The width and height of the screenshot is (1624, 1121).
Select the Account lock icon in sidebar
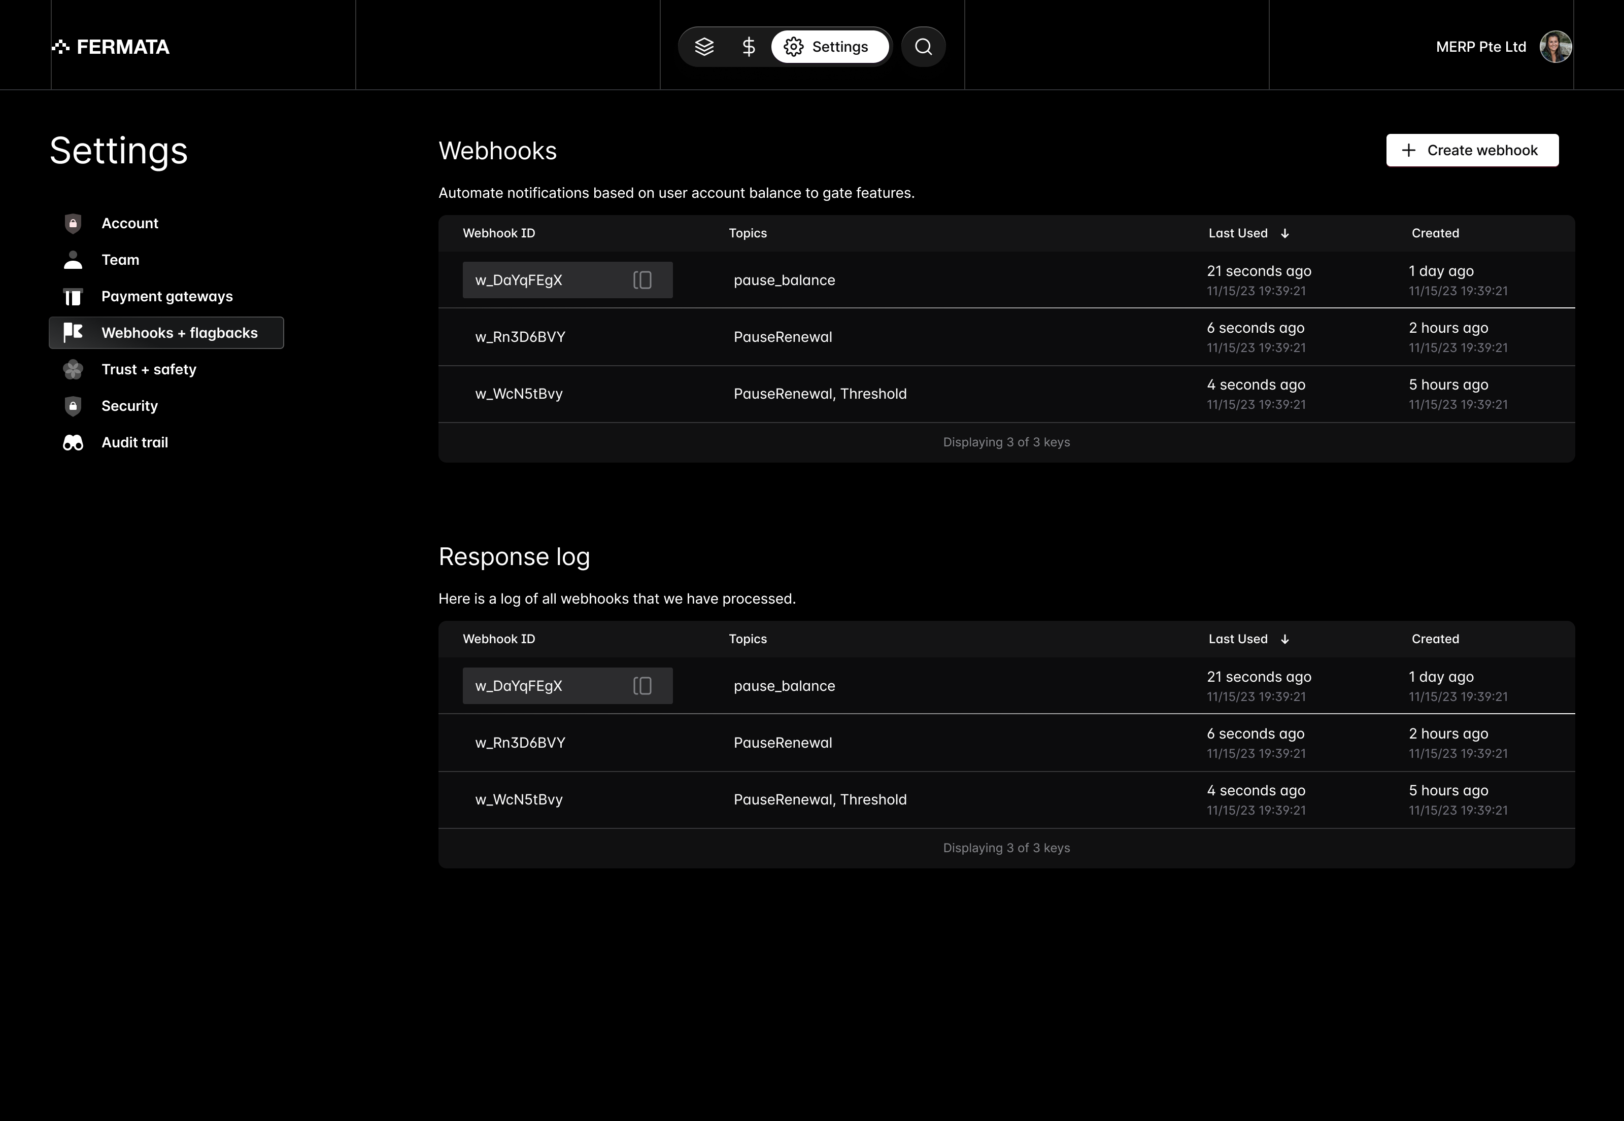pos(73,223)
